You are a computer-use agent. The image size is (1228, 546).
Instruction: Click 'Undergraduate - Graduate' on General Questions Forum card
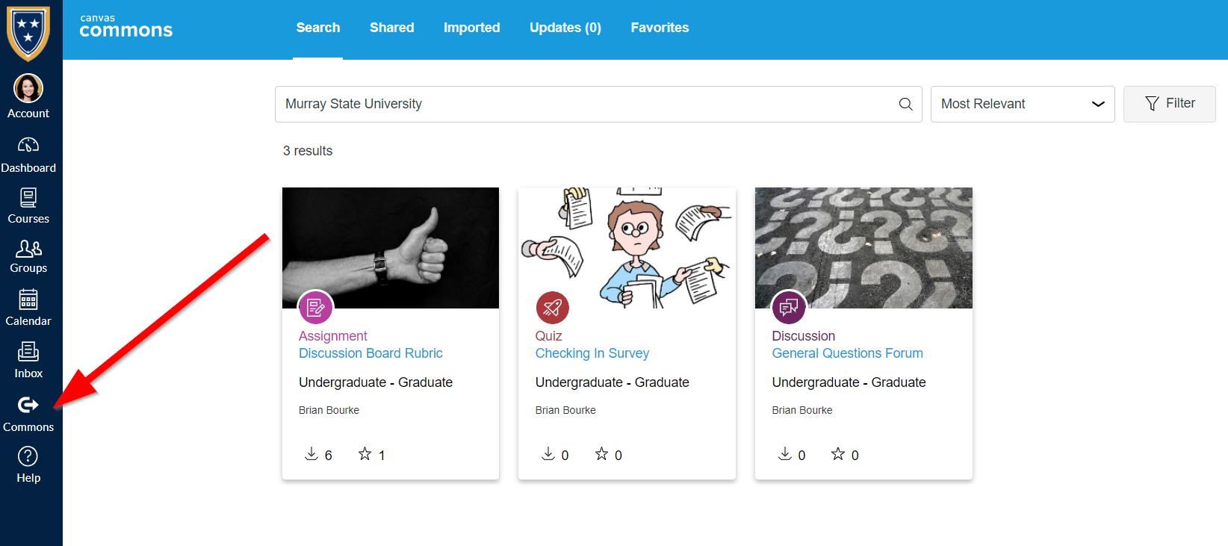[849, 382]
